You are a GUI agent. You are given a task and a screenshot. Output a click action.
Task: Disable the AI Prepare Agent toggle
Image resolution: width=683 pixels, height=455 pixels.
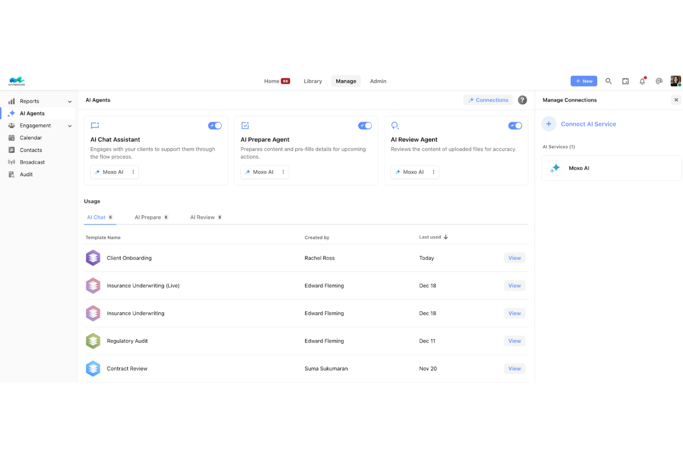coord(365,126)
